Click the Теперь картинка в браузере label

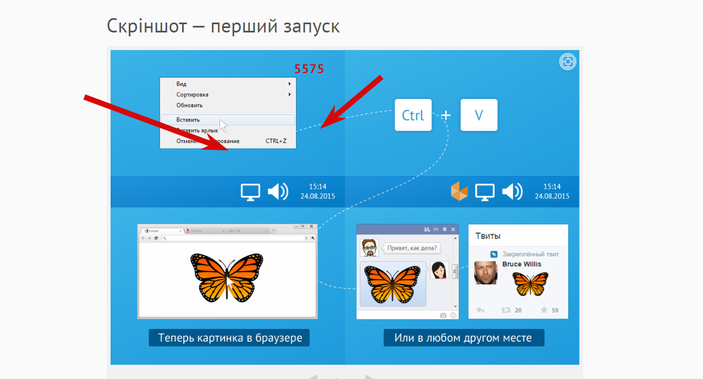tap(229, 338)
